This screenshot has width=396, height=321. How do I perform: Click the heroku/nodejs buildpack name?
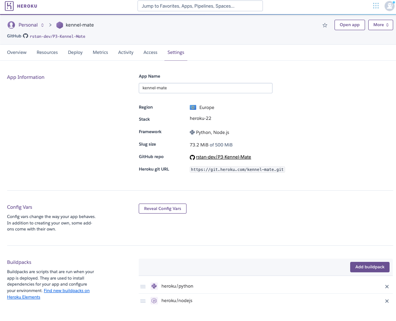177,300
